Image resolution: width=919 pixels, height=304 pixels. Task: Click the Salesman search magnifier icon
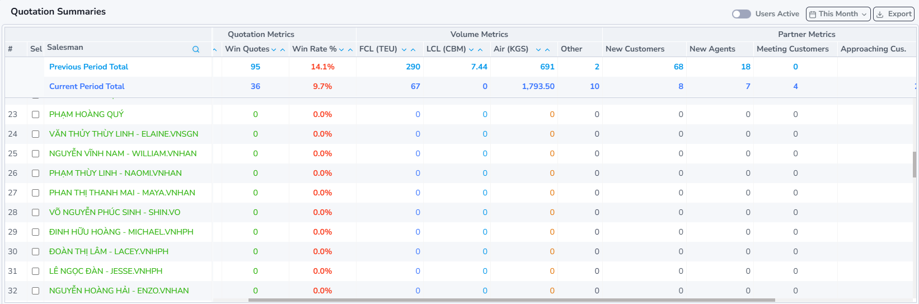tap(196, 49)
